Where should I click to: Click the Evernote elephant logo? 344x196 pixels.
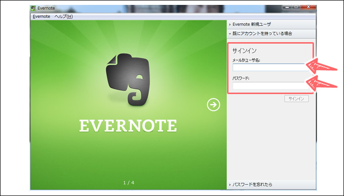pos(128,79)
